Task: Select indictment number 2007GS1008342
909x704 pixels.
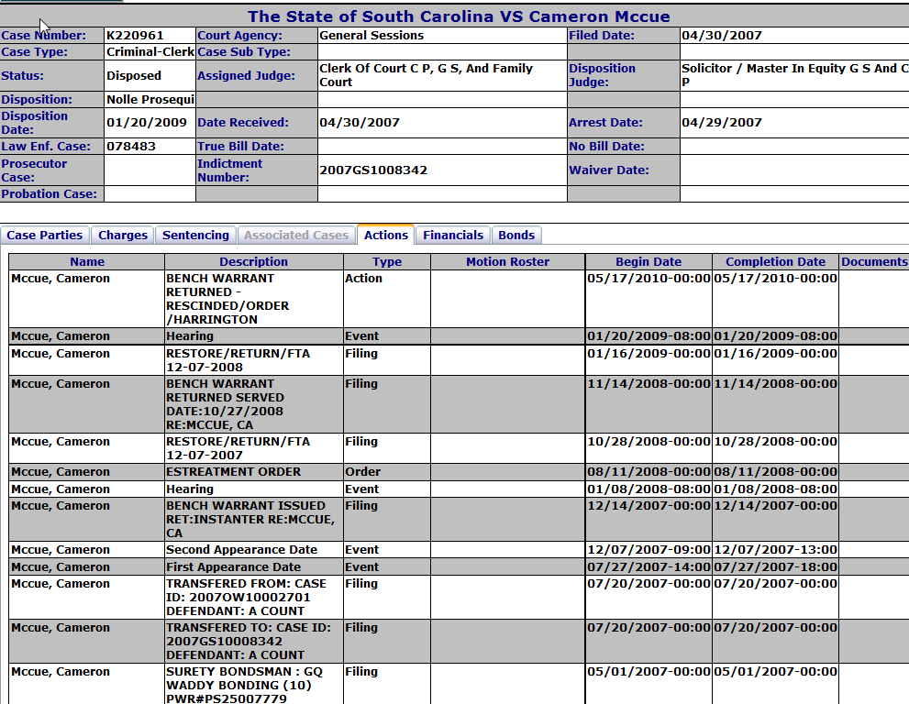Action: pos(373,170)
